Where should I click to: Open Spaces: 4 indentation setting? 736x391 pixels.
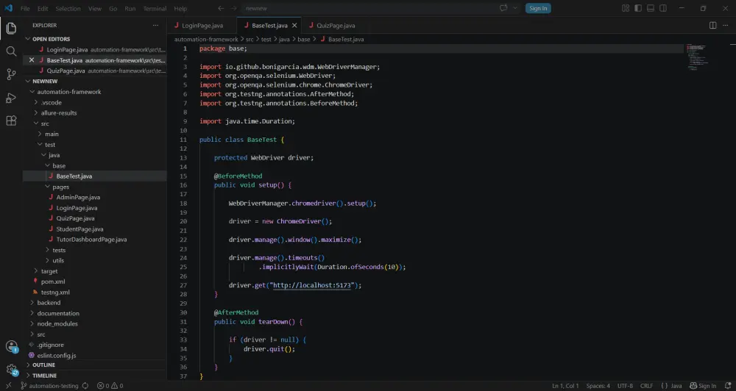point(598,386)
